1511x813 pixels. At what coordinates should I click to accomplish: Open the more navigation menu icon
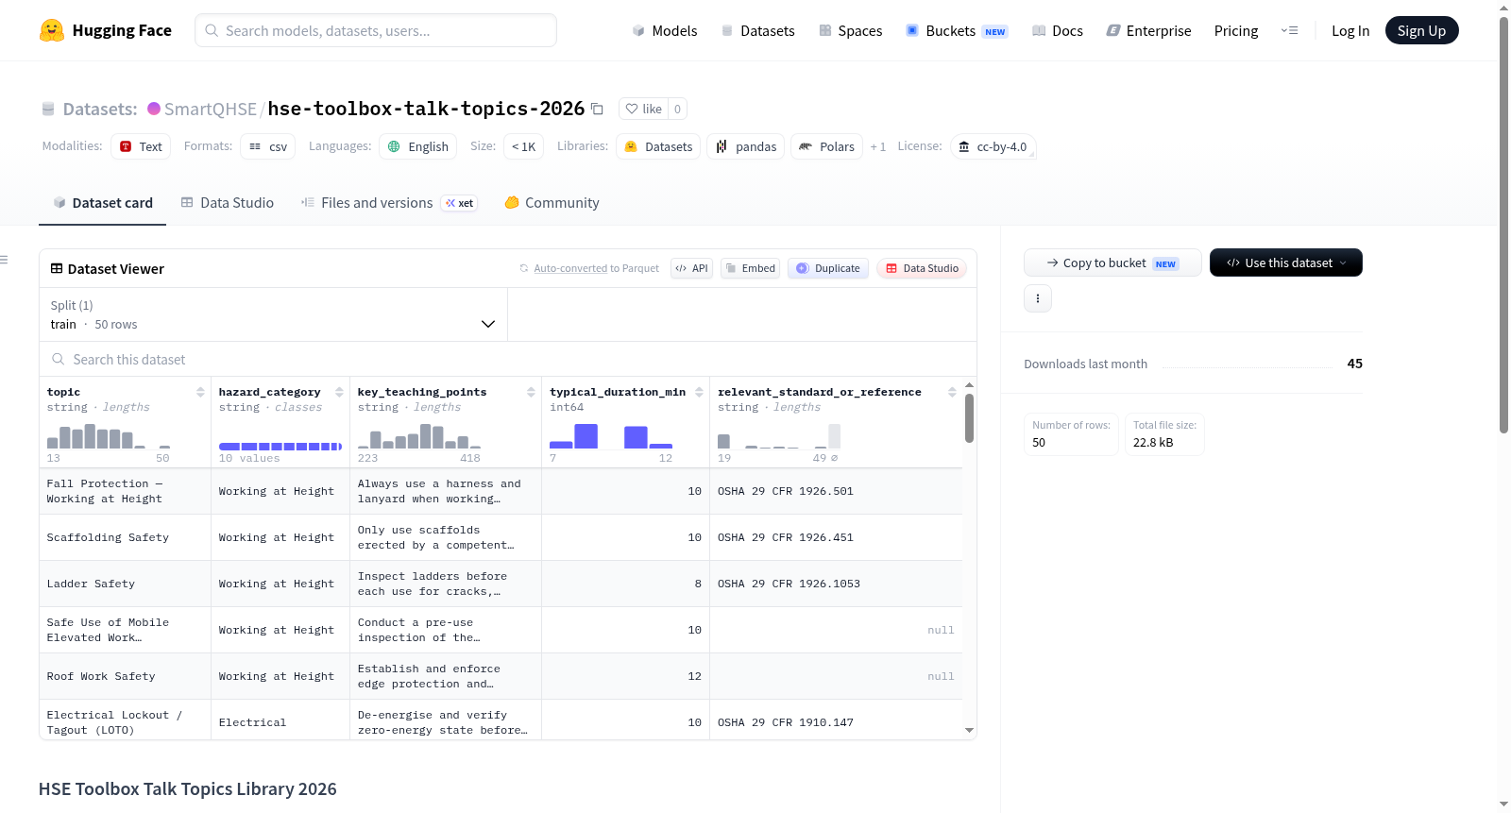click(x=1289, y=30)
